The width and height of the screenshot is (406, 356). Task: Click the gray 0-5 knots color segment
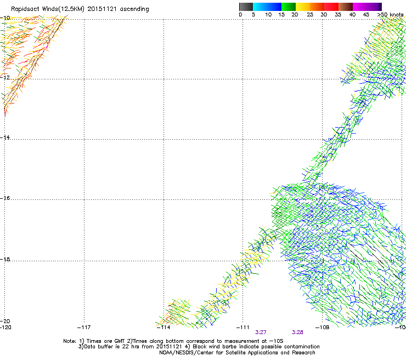point(246,7)
